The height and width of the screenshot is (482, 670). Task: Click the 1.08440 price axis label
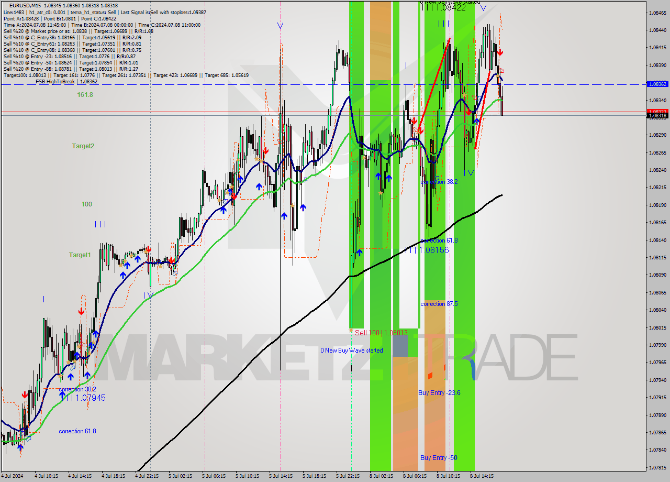click(656, 30)
